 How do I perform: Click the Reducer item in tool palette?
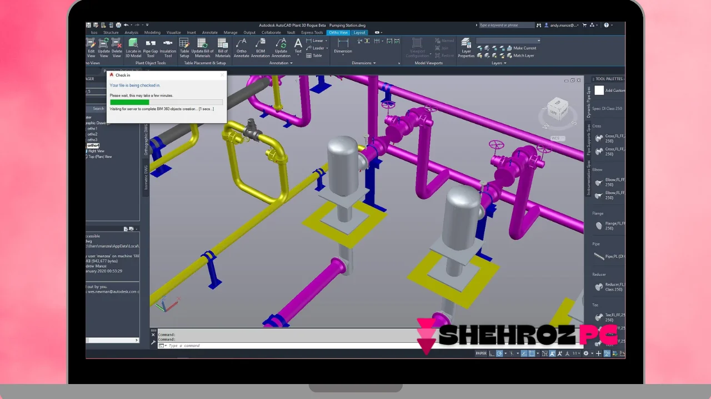pyautogui.click(x=609, y=287)
